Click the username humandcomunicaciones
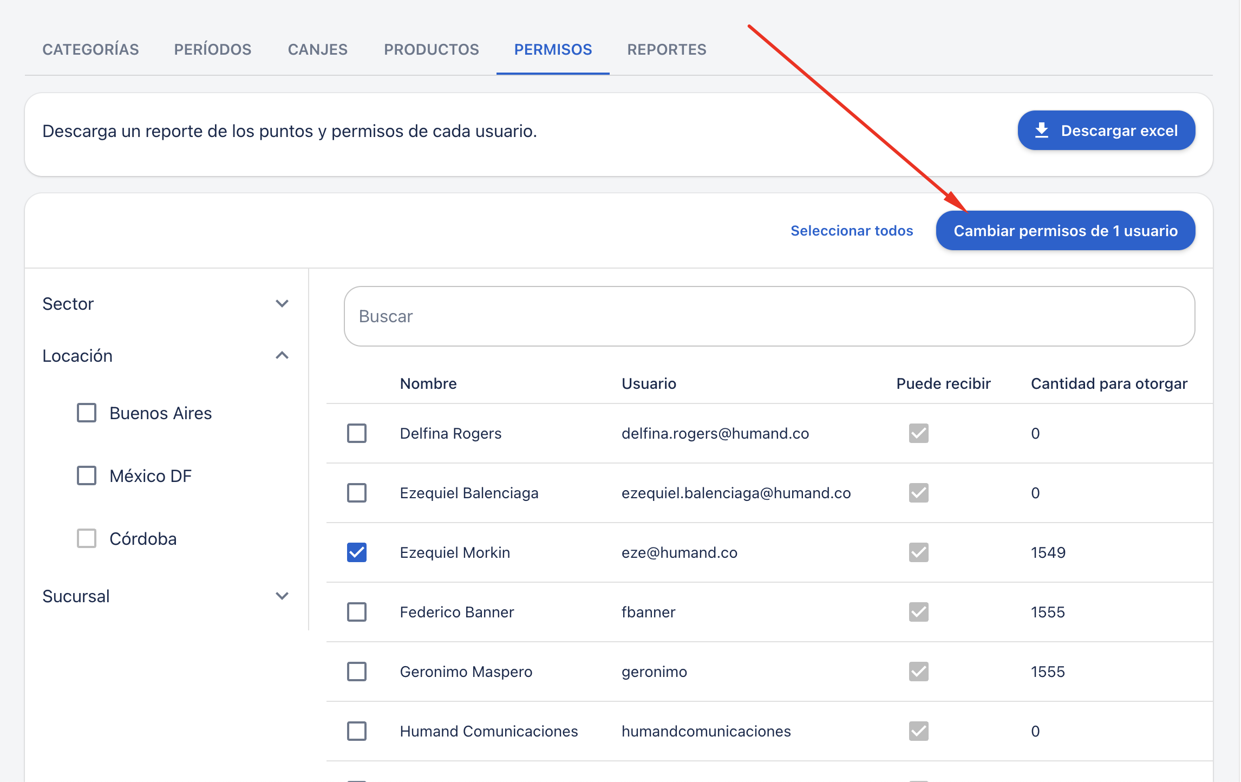Image resolution: width=1241 pixels, height=782 pixels. (706, 731)
